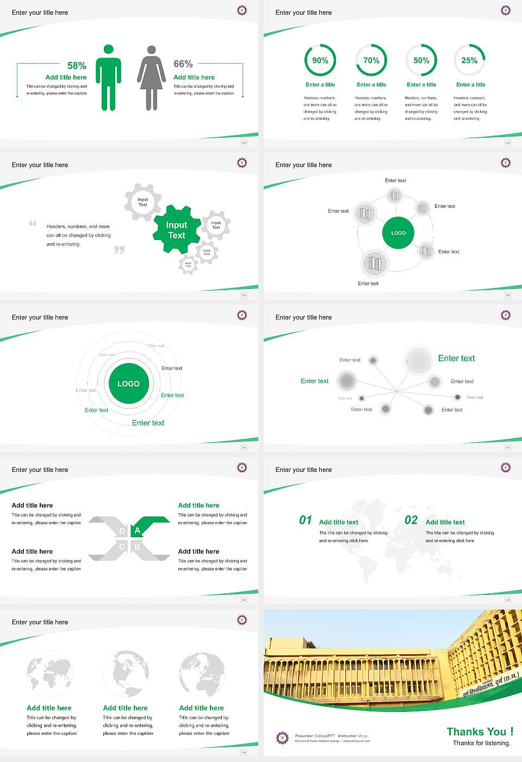Select the 50% progress ring
The width and height of the screenshot is (522, 762).
tap(421, 60)
